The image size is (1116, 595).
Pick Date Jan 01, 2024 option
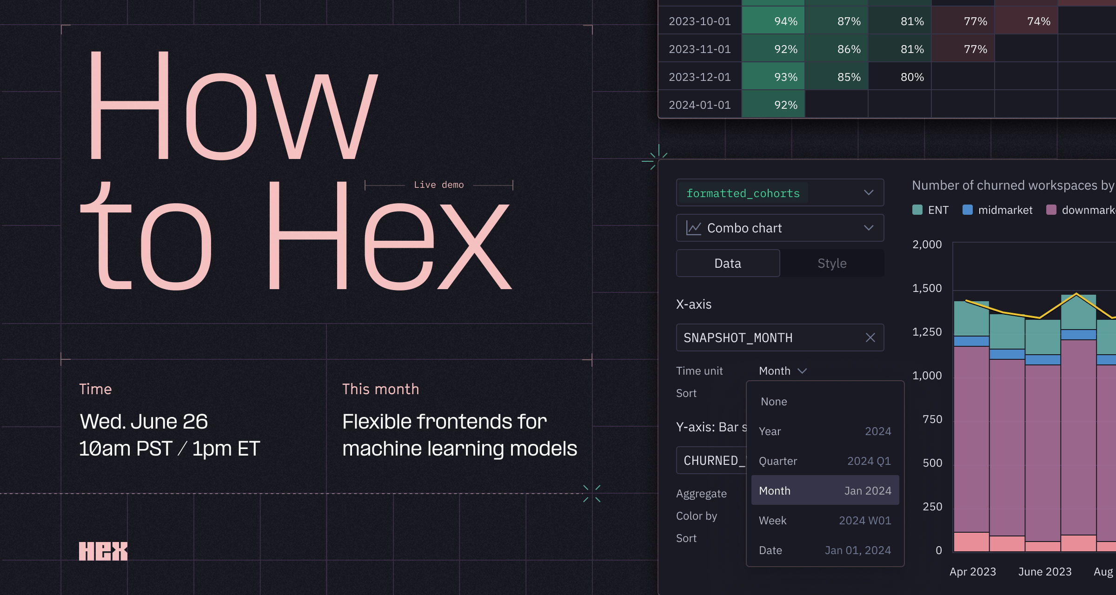pyautogui.click(x=824, y=550)
